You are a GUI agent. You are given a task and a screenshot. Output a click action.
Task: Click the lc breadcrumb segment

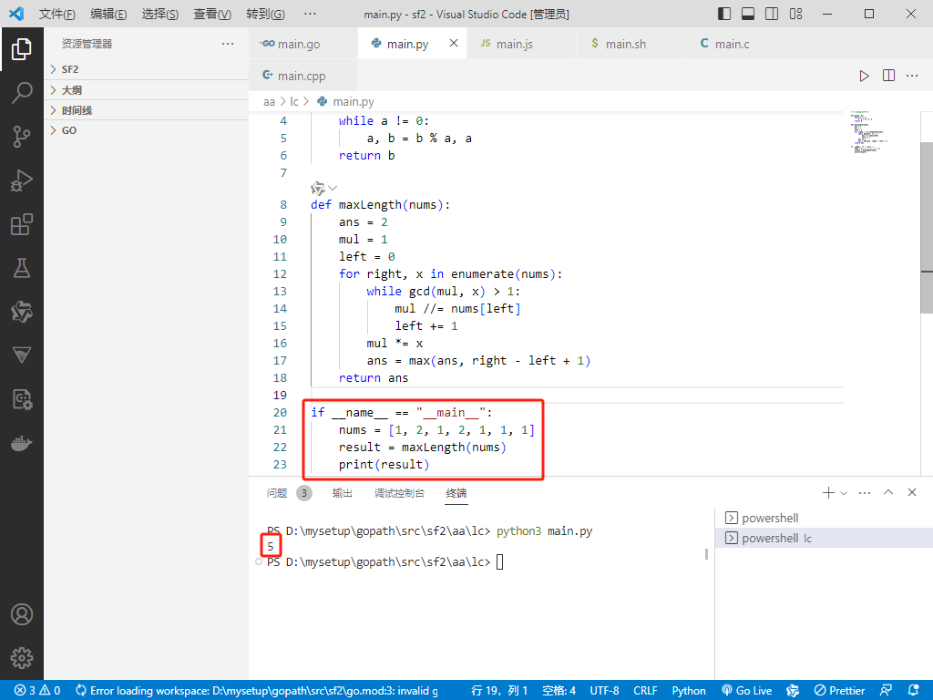click(x=294, y=102)
